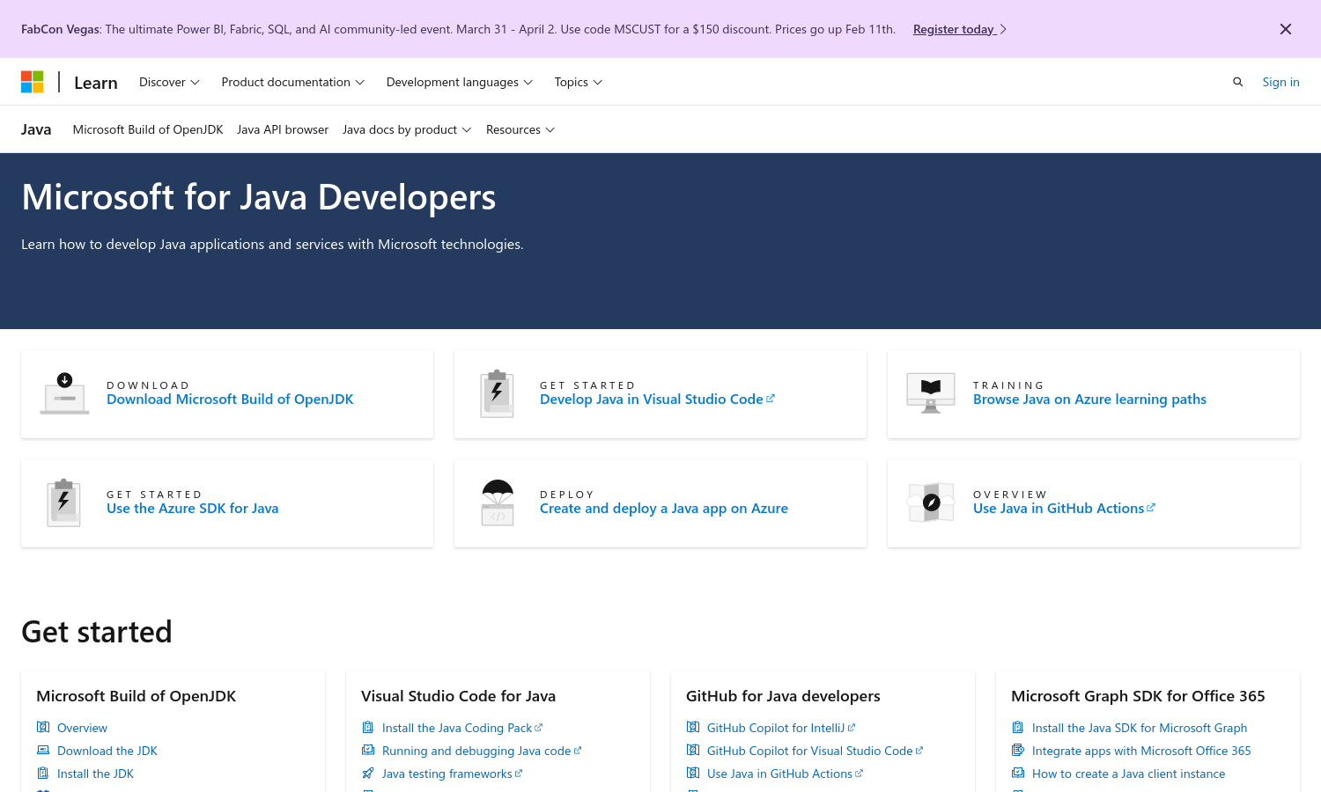The width and height of the screenshot is (1321, 792).
Task: Open the Topics dropdown
Action: point(578,82)
